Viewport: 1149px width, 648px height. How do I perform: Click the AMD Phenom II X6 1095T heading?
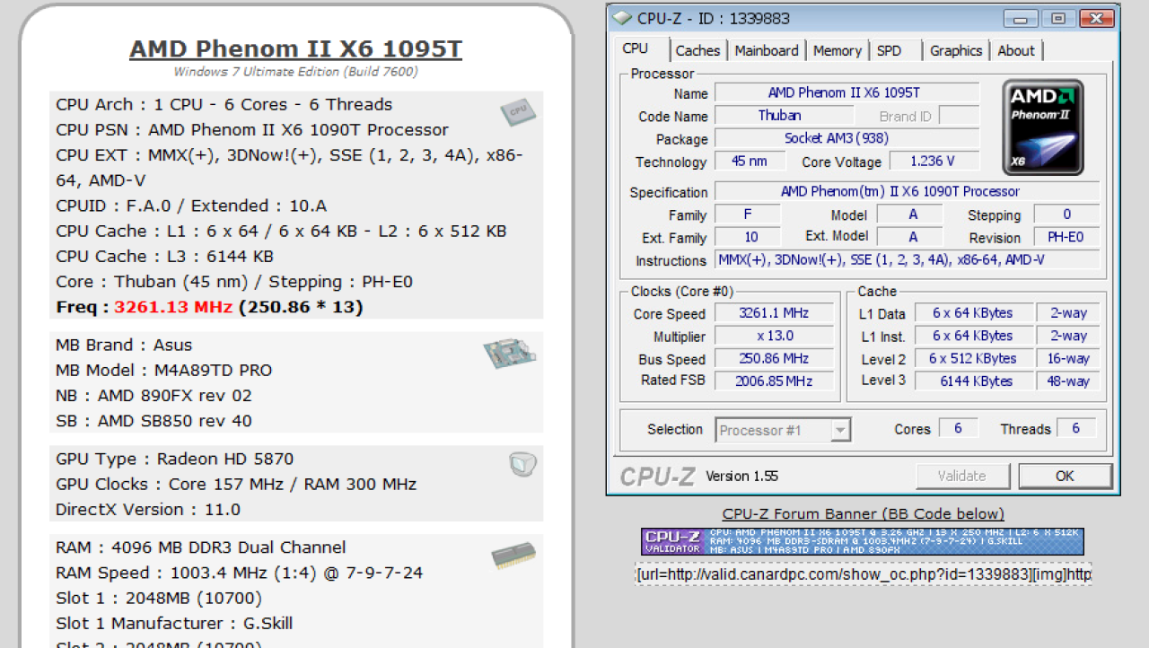click(295, 48)
